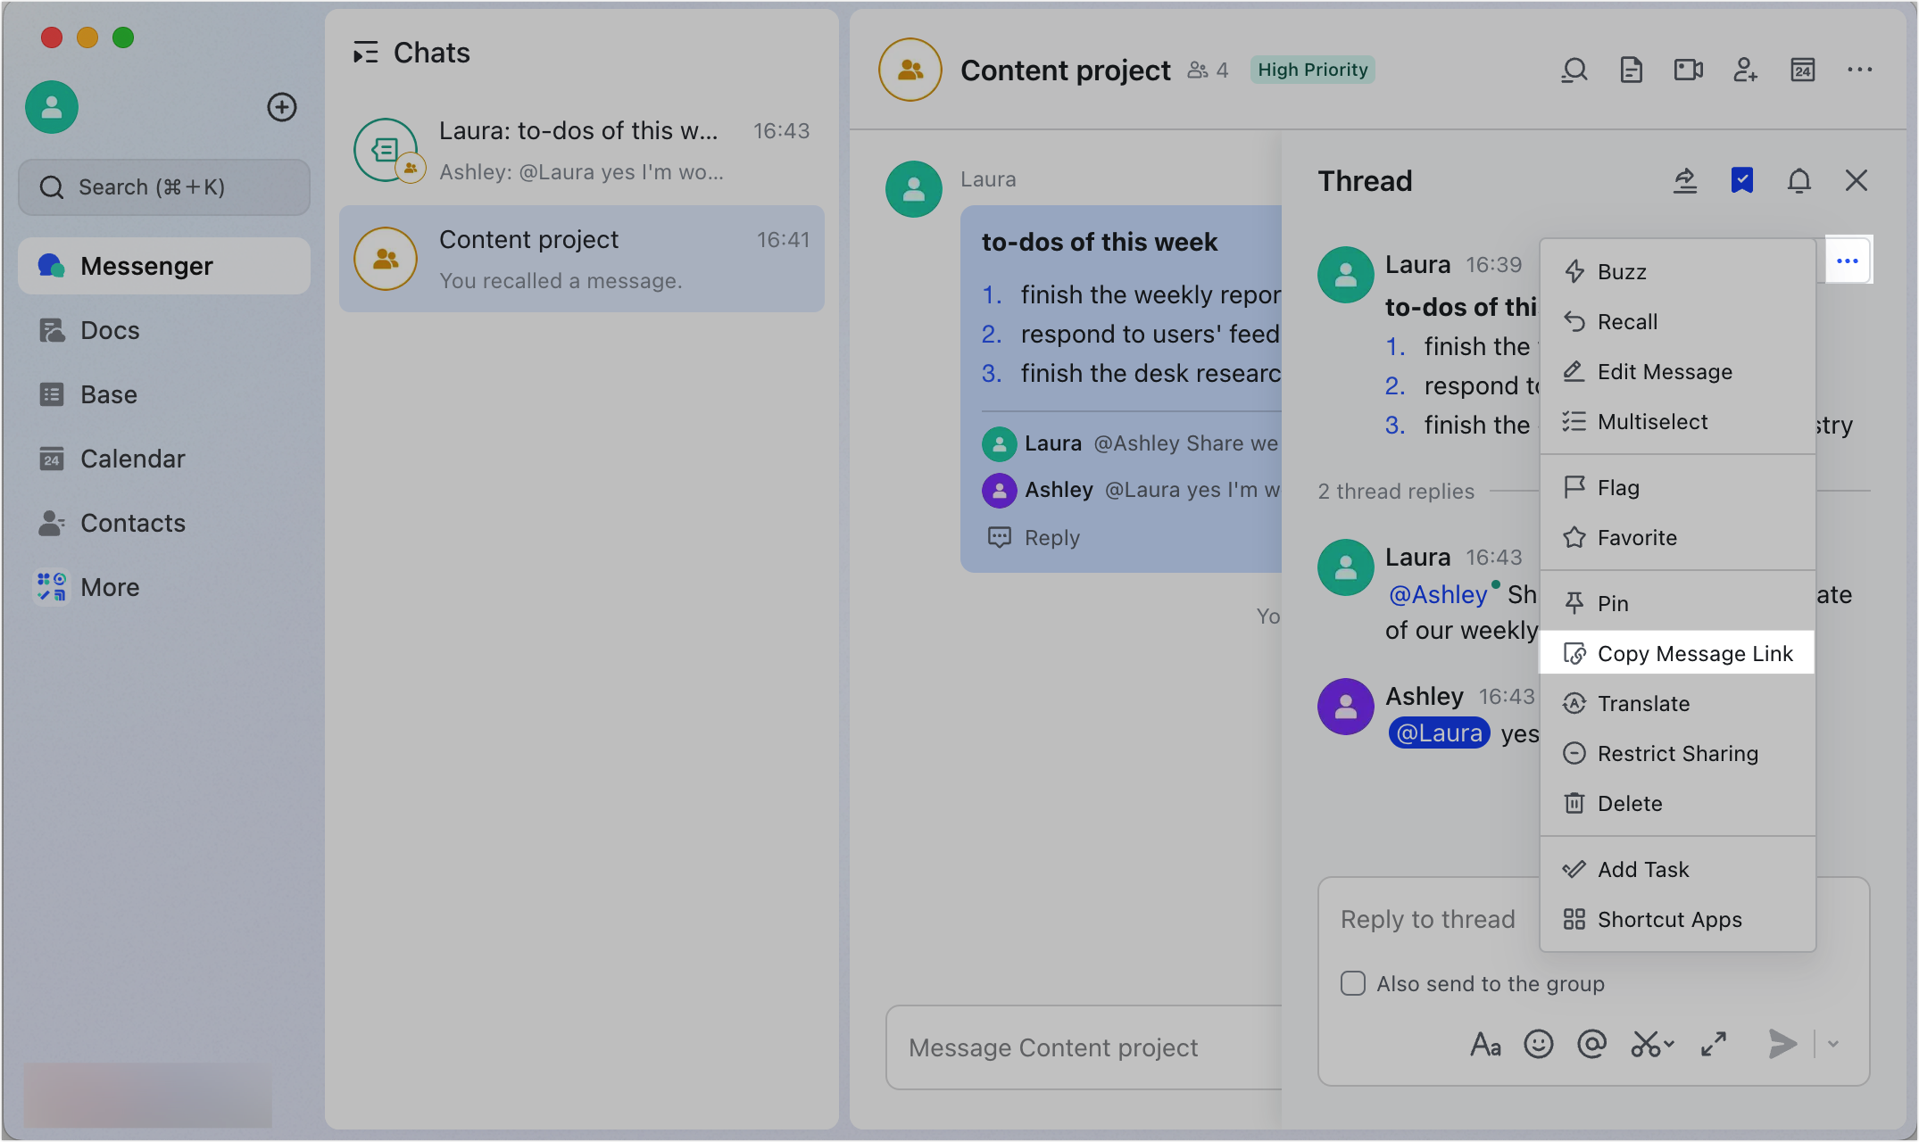Click the mention @ icon in reply box

pyautogui.click(x=1591, y=1043)
